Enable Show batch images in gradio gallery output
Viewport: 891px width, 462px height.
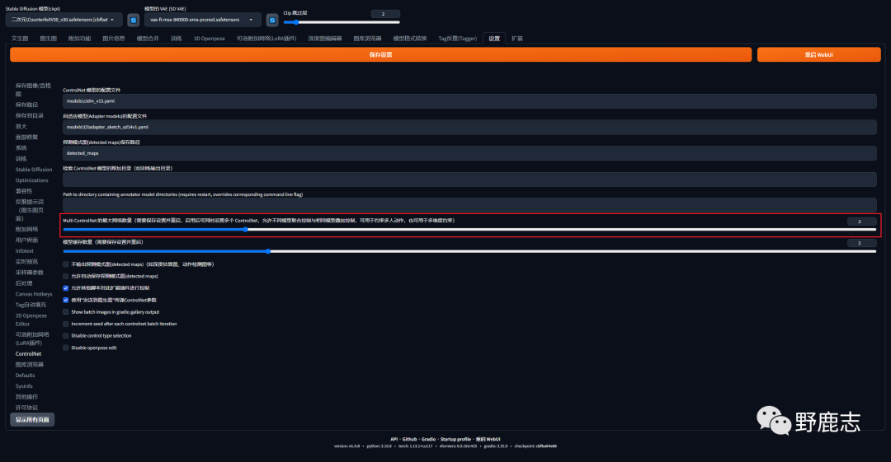pos(66,312)
